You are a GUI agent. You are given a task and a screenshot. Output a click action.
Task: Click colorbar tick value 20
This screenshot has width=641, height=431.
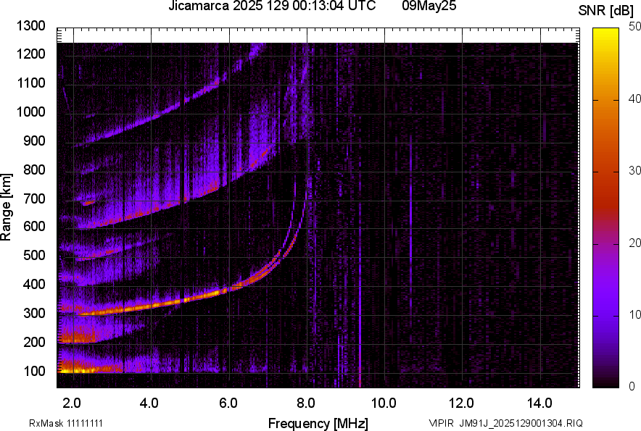point(634,243)
